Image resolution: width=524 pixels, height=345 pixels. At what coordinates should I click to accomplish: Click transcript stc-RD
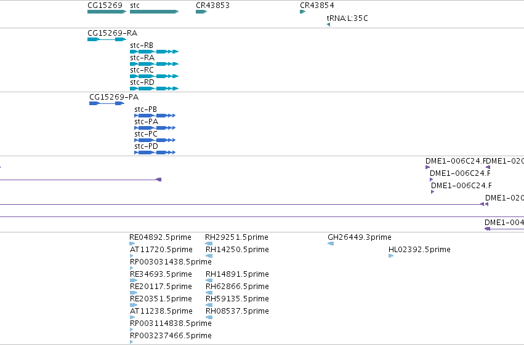[155, 89]
